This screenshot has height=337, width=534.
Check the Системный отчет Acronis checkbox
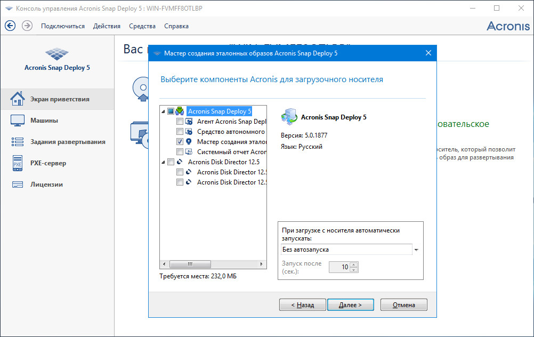180,152
